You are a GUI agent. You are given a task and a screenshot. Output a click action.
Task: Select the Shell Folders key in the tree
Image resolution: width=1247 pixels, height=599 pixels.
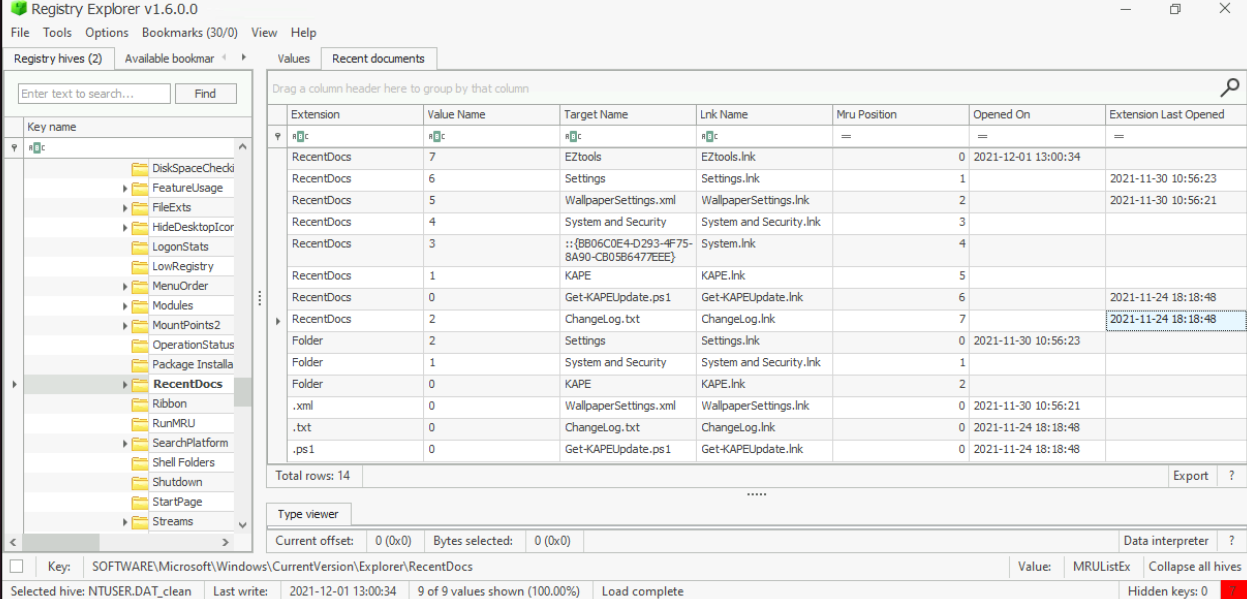coord(183,463)
